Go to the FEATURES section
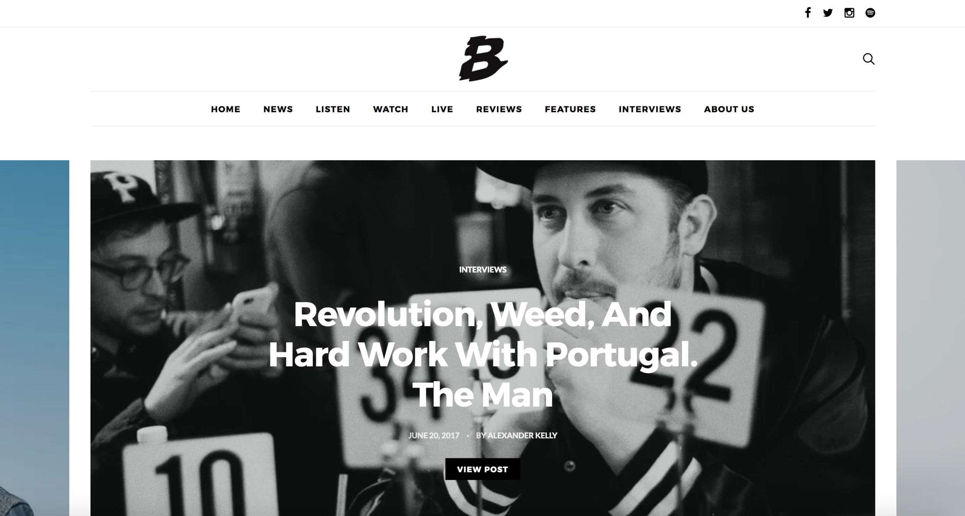Viewport: 965px width, 516px height. tap(570, 109)
